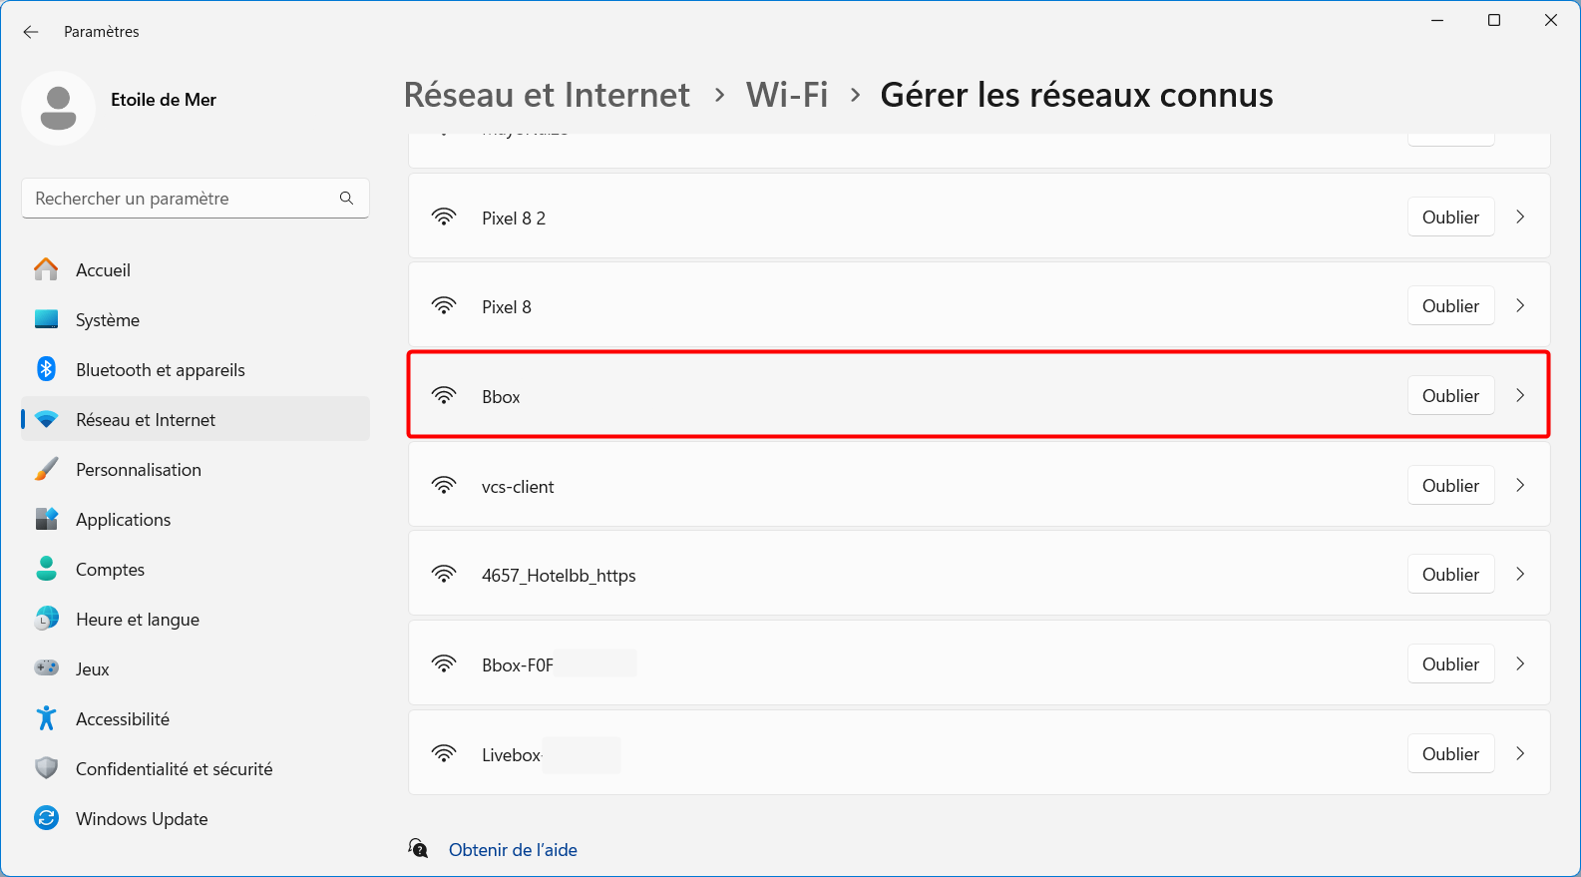Click the Comptes person icon
Image resolution: width=1581 pixels, height=877 pixels.
pyautogui.click(x=46, y=569)
